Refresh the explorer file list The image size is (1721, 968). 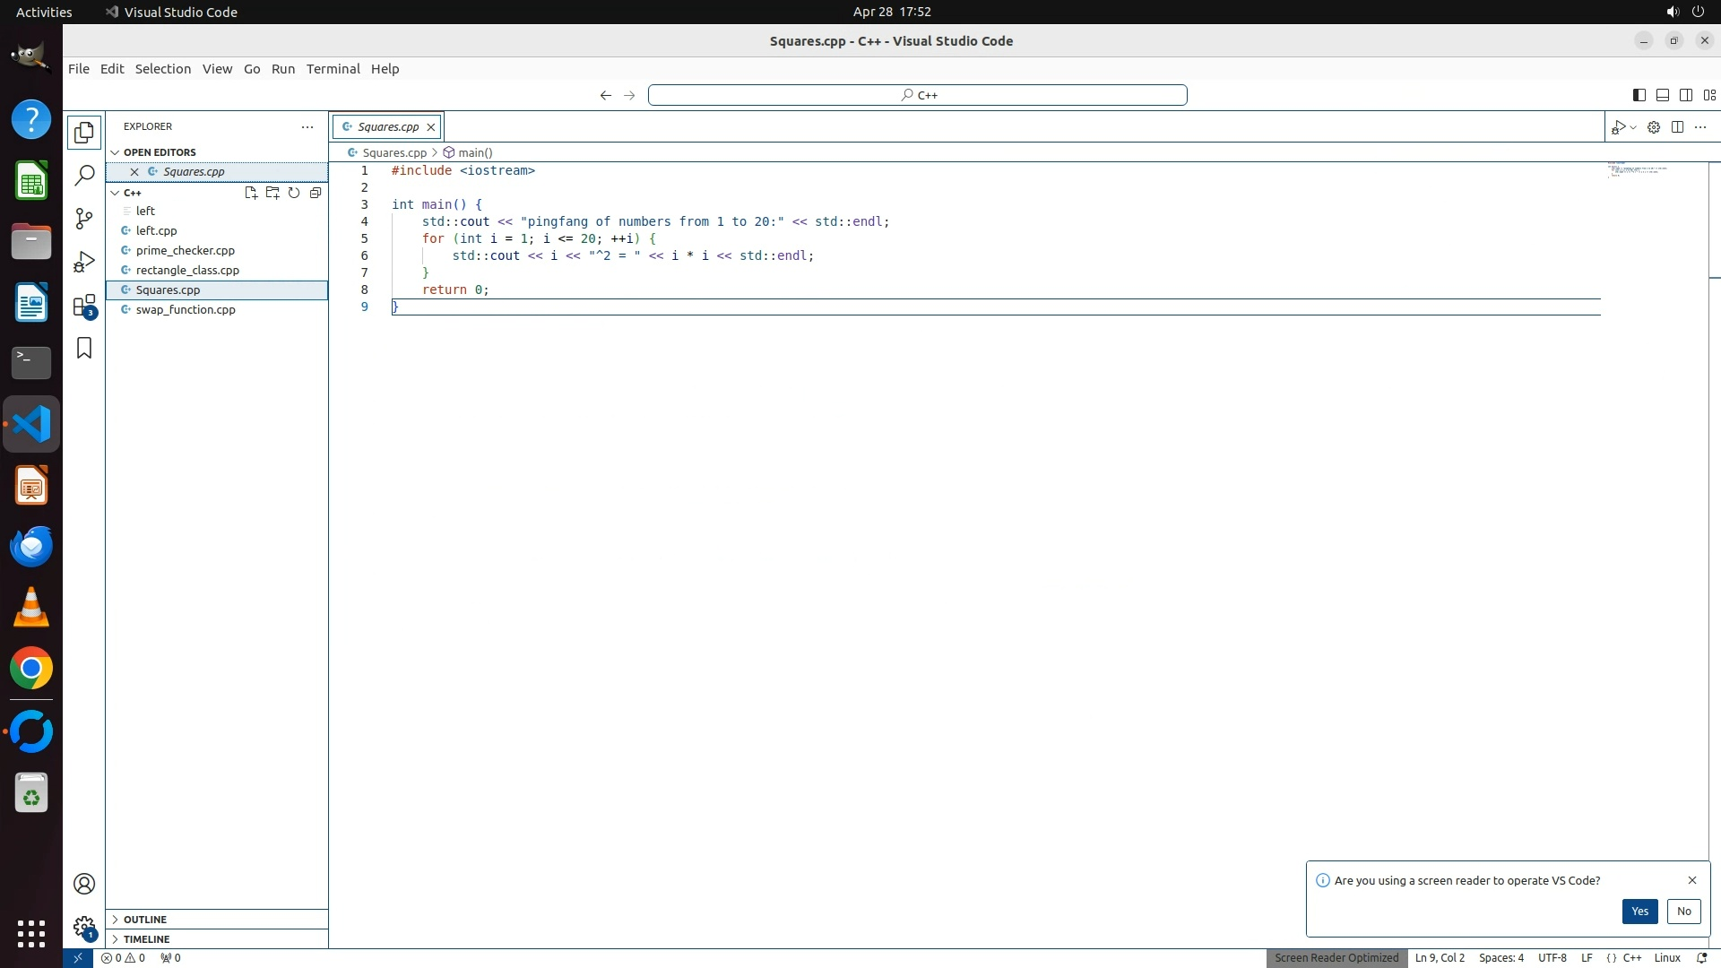[294, 193]
